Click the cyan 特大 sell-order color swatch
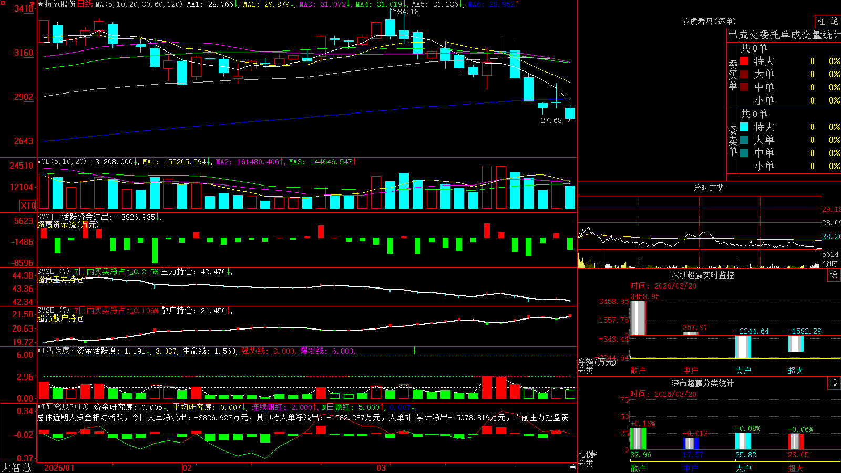This screenshot has width=841, height=473. point(744,127)
